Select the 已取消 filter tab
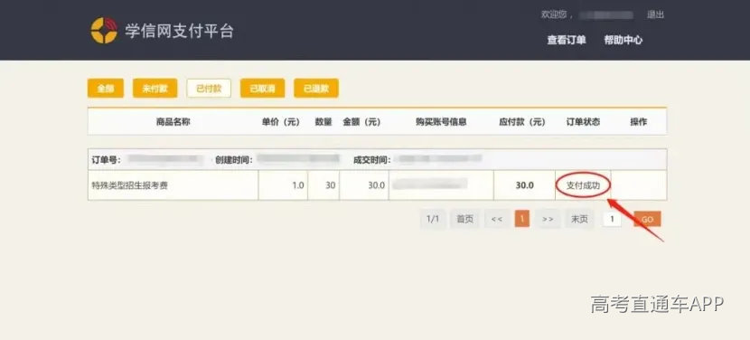The image size is (750, 340). pyautogui.click(x=262, y=88)
